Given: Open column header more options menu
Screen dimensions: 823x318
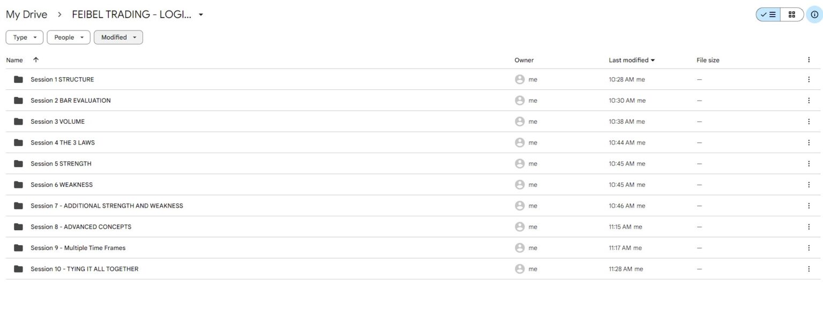Looking at the screenshot, I should click(x=809, y=60).
